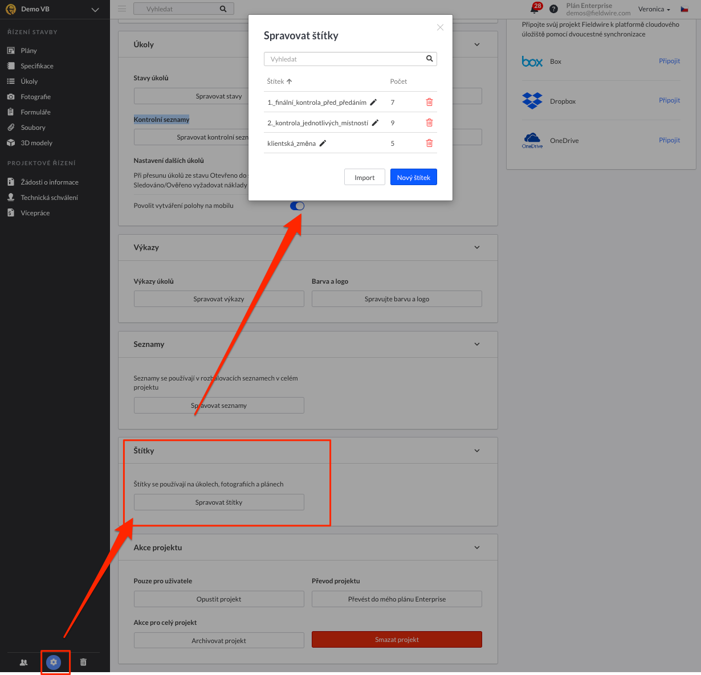Edit the 2._kontrola_jednotlivých_místností tag

click(x=375, y=123)
